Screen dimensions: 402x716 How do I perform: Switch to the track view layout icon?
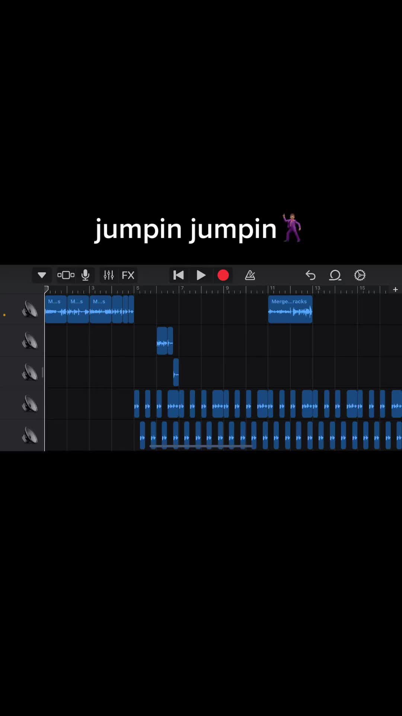pos(66,276)
